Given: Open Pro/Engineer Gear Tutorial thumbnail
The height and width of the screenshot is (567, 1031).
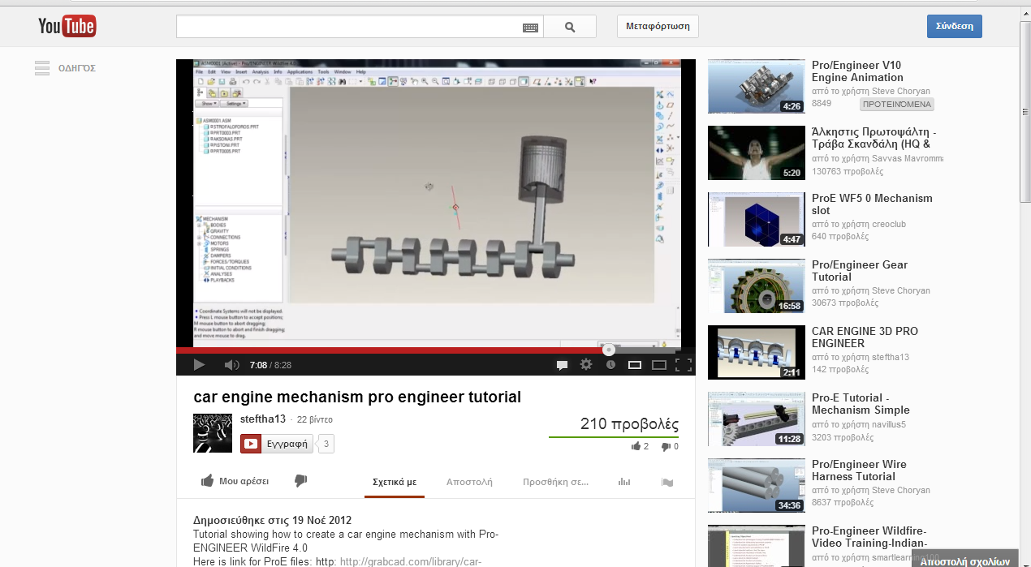Looking at the screenshot, I should (x=757, y=286).
